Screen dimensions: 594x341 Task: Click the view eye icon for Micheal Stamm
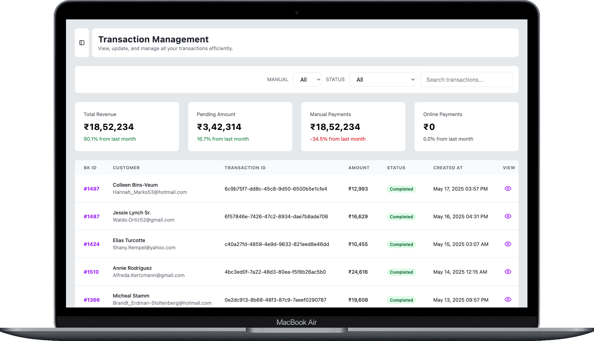click(x=508, y=299)
